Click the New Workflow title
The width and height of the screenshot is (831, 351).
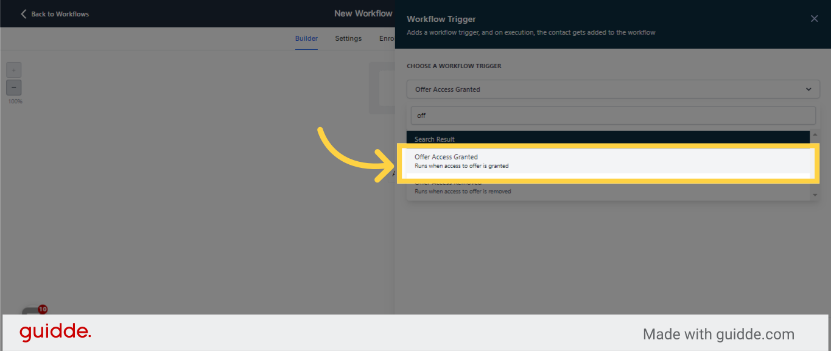click(x=363, y=13)
